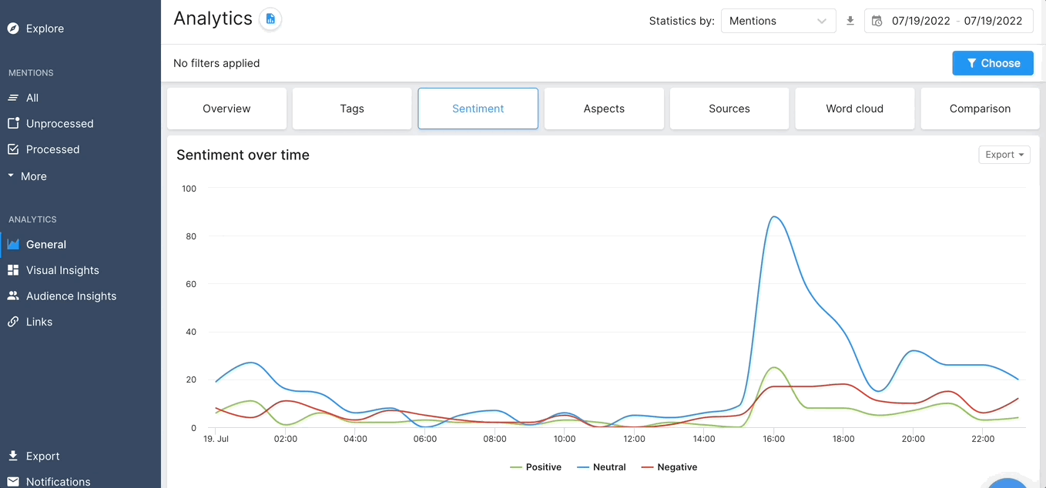Click the Choose filters button
The height and width of the screenshot is (488, 1046).
[993, 63]
